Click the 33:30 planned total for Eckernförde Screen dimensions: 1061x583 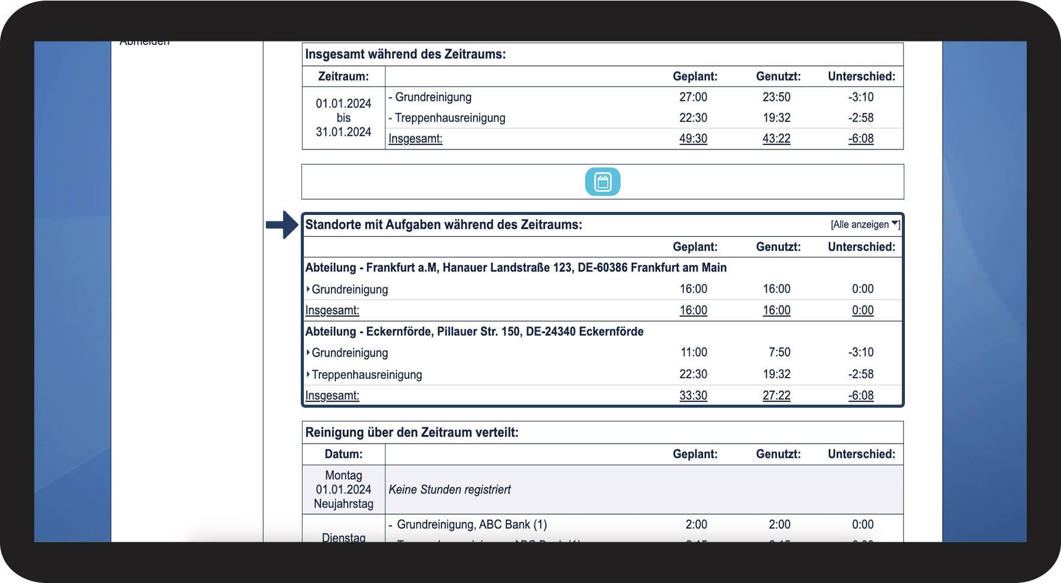coord(693,396)
